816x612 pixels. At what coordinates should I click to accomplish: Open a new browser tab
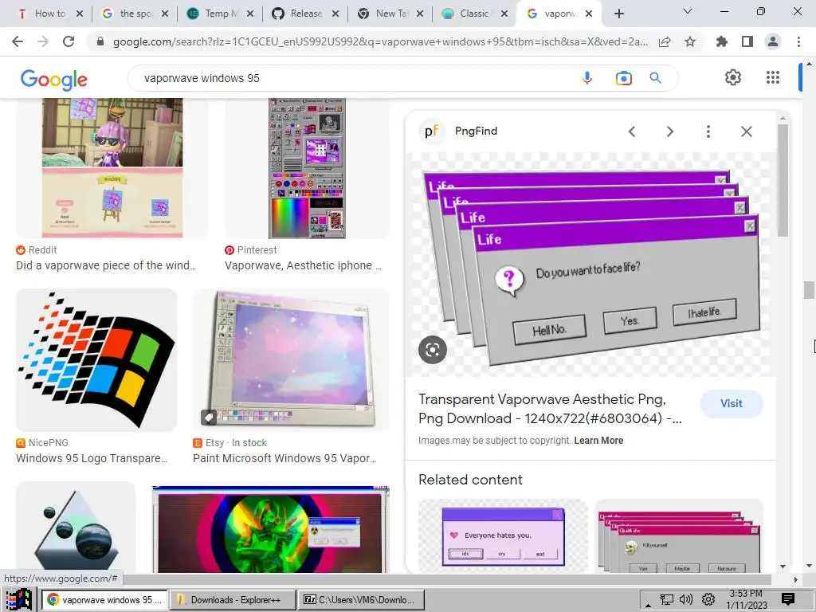point(618,14)
